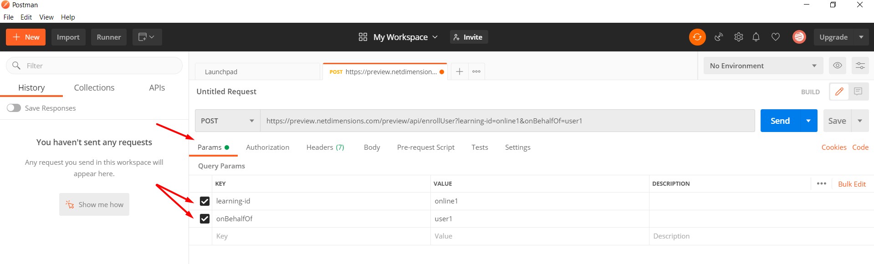Send the request
The width and height of the screenshot is (874, 264).
tap(780, 121)
